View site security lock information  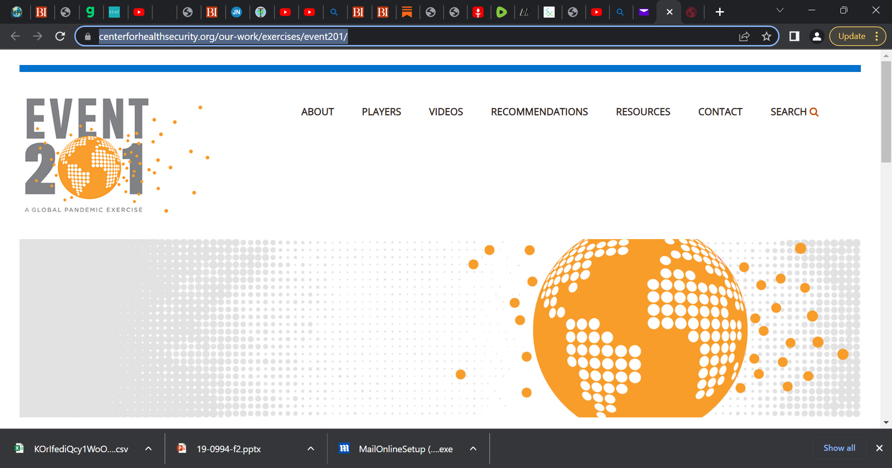88,36
